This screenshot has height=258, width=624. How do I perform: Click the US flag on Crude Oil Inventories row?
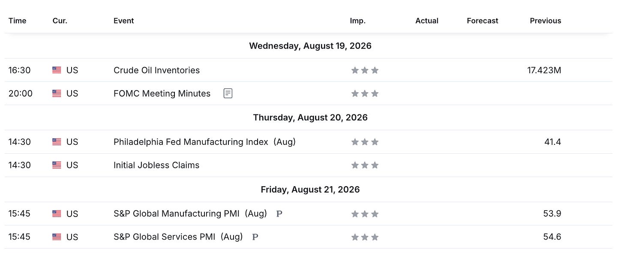pos(57,70)
